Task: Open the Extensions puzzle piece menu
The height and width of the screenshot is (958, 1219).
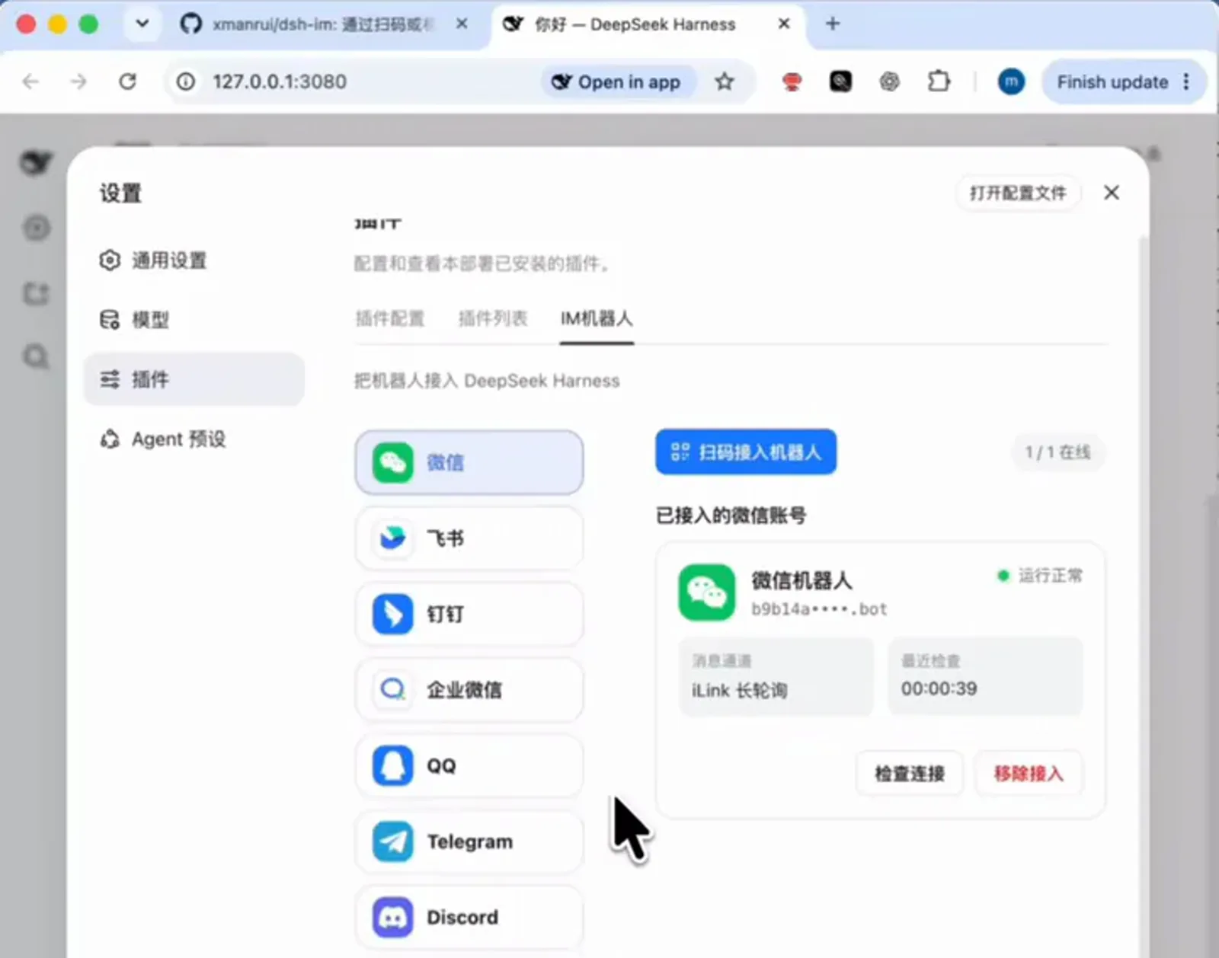Action: [939, 81]
